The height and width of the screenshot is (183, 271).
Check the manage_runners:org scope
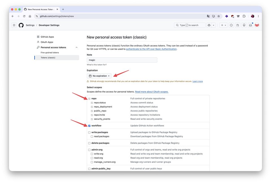coord(92,162)
